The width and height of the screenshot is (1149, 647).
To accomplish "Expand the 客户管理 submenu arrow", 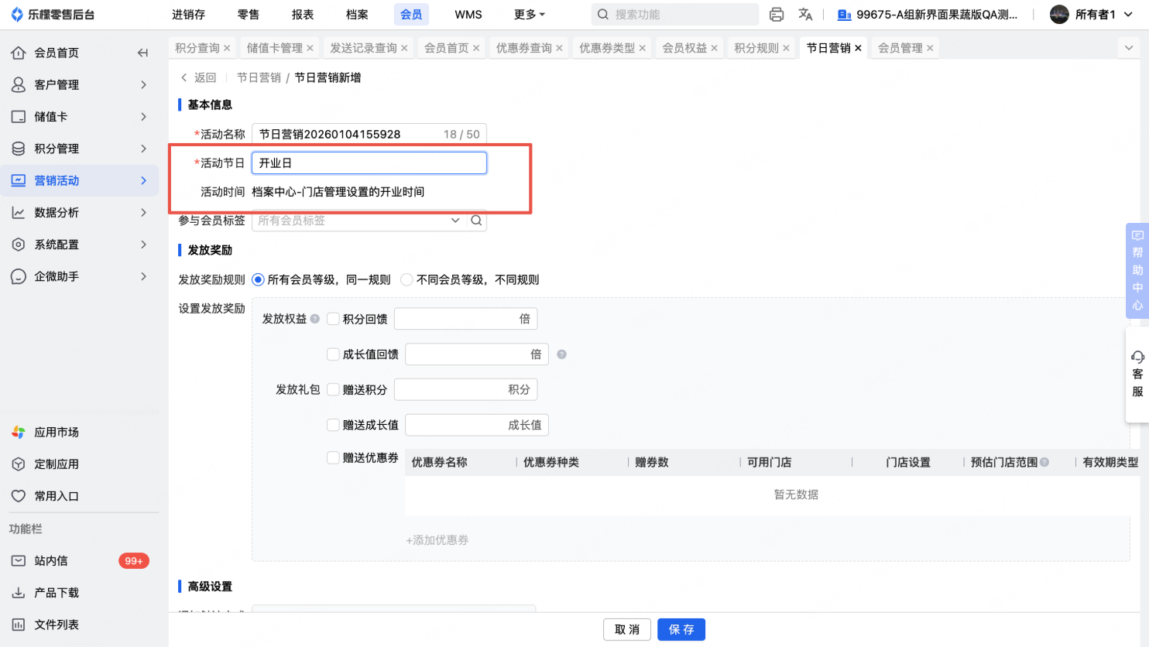I will pyautogui.click(x=143, y=84).
